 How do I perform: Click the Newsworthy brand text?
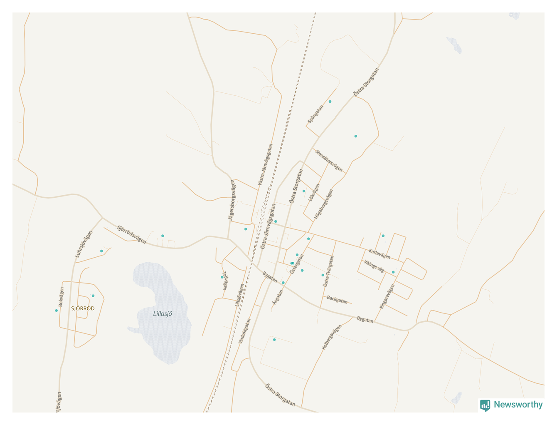[x=518, y=405]
